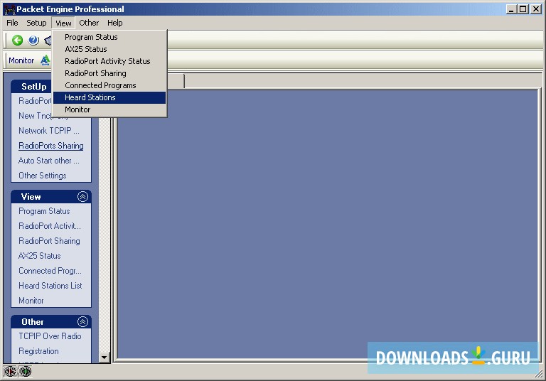This screenshot has width=546, height=381.
Task: Collapse the View sidebar panel chevron
Action: 82,197
